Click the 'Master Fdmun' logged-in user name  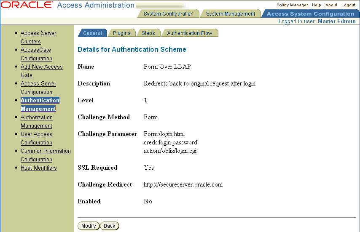click(336, 21)
